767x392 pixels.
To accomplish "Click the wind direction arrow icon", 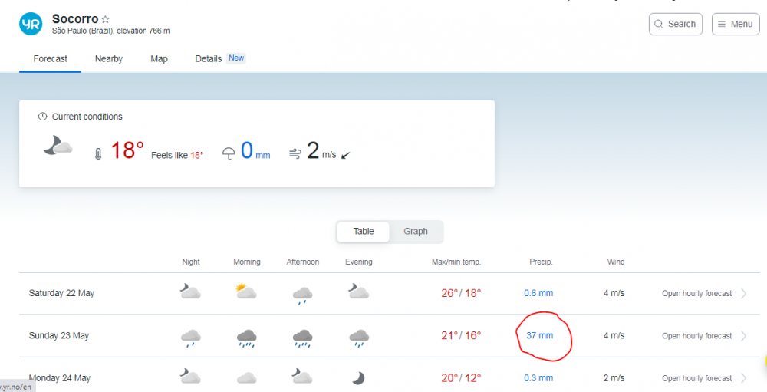I will (345, 154).
